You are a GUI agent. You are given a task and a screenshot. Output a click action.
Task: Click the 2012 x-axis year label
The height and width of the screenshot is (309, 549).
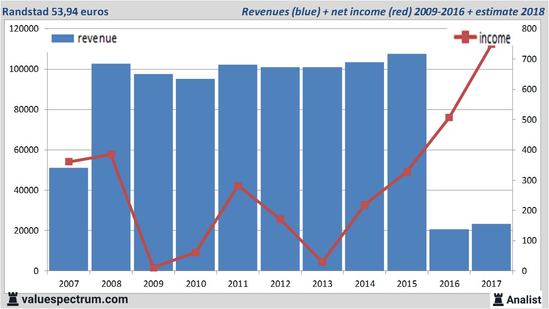(280, 283)
